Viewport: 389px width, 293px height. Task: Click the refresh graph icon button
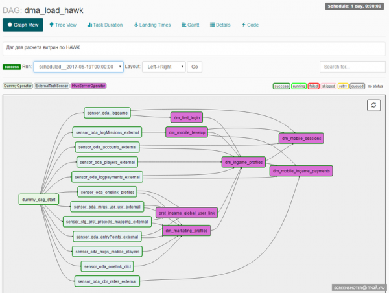pyautogui.click(x=373, y=105)
